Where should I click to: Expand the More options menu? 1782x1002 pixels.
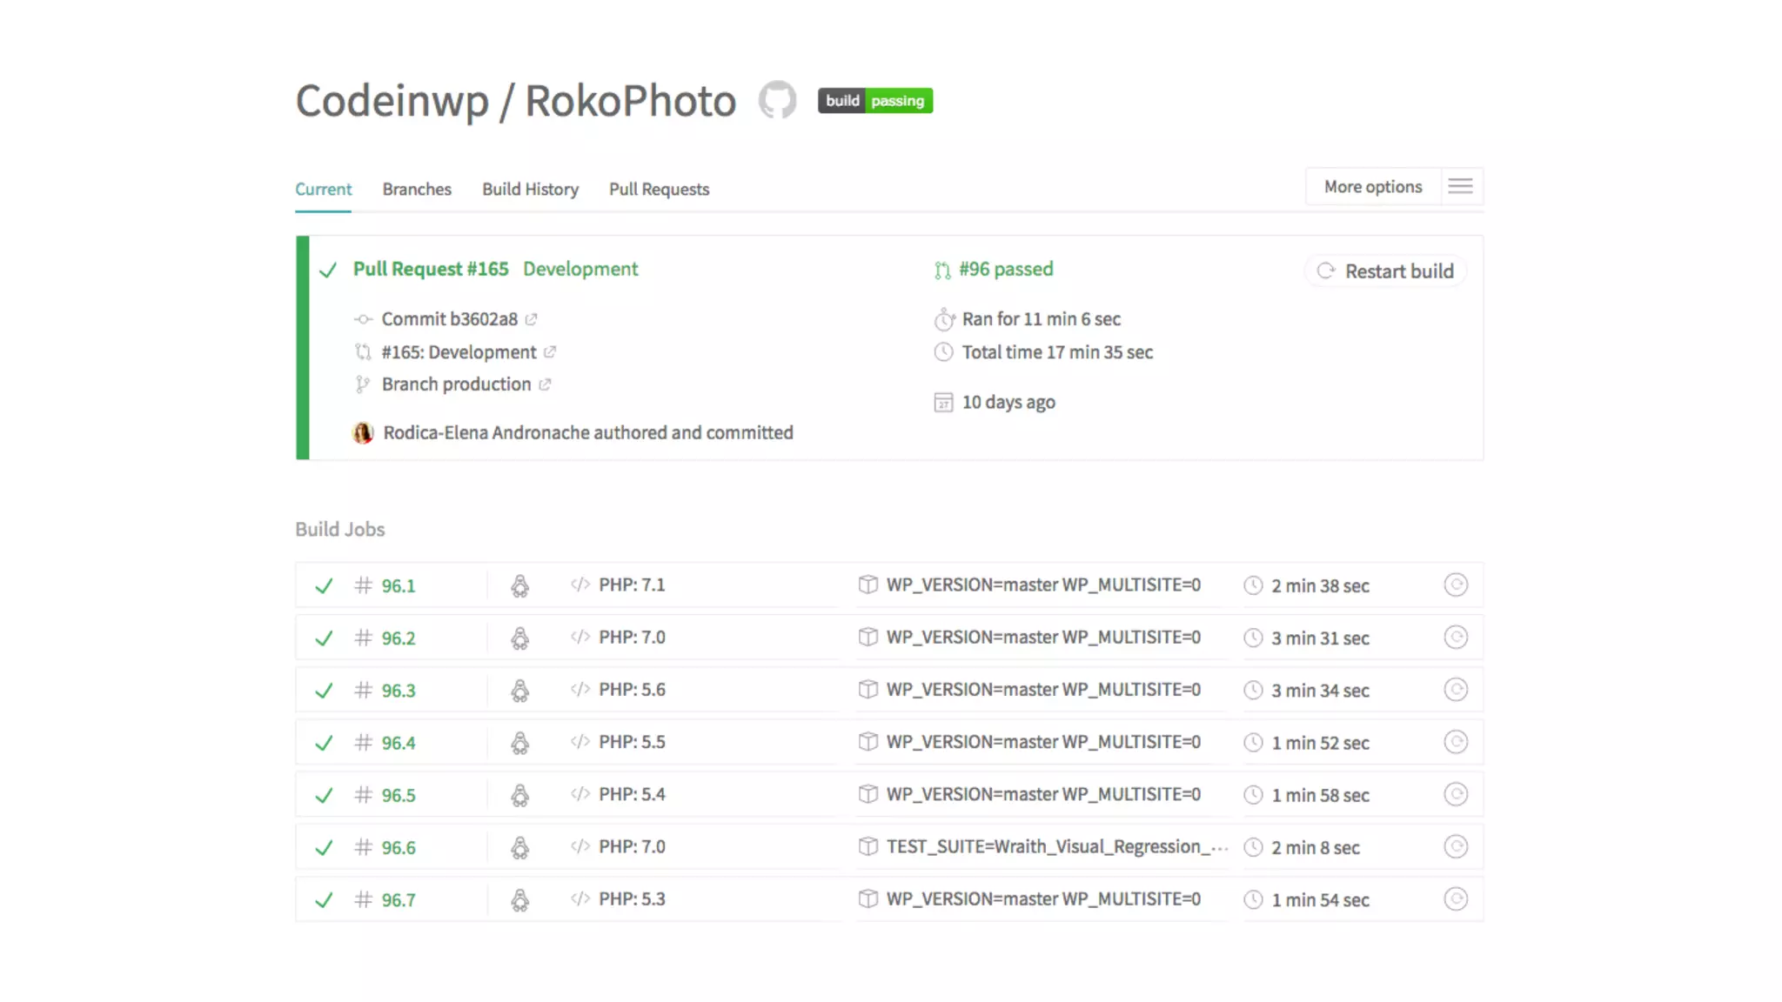click(x=1372, y=186)
